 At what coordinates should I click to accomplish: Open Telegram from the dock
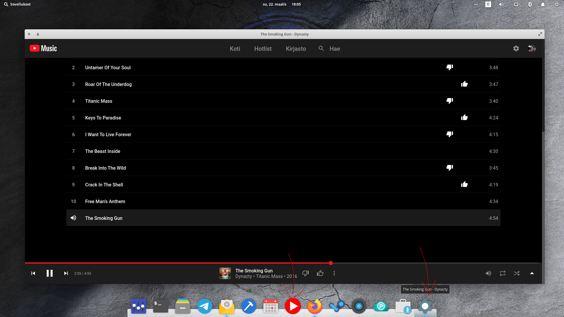(205, 306)
